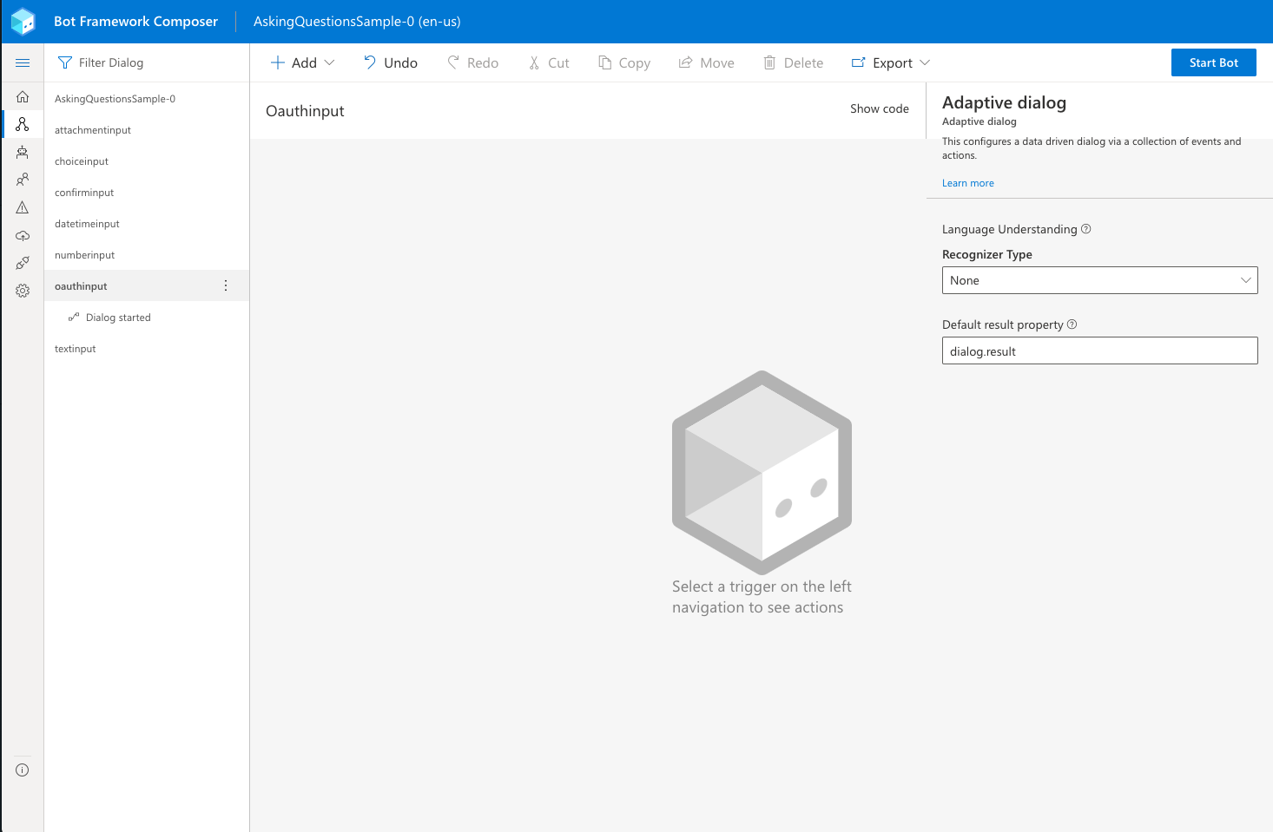Open the Skills plug icon
This screenshot has width=1273, height=832.
tap(23, 263)
